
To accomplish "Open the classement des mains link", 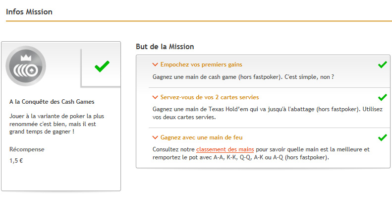I will pos(225,150).
